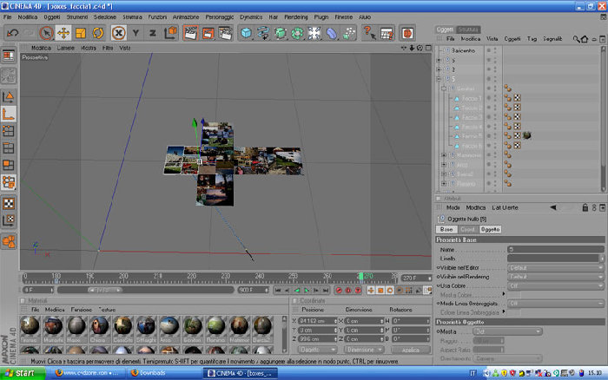This screenshot has height=380, width=608.
Task: Click the world coordinate system icon
Action: click(x=170, y=33)
